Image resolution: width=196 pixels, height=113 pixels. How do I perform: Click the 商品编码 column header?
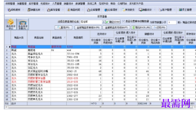coord(78,38)
